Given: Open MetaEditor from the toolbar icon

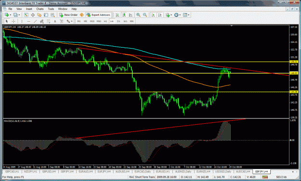Looking at the screenshot, I should [81, 15].
